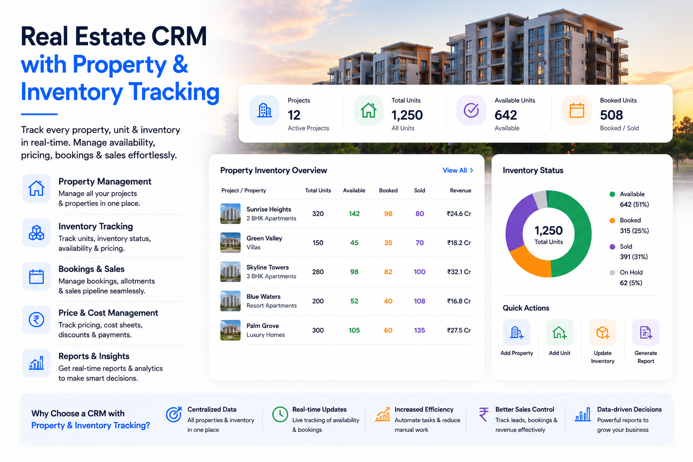693x462 pixels.
Task: Click the Add Property label
Action: [517, 353]
